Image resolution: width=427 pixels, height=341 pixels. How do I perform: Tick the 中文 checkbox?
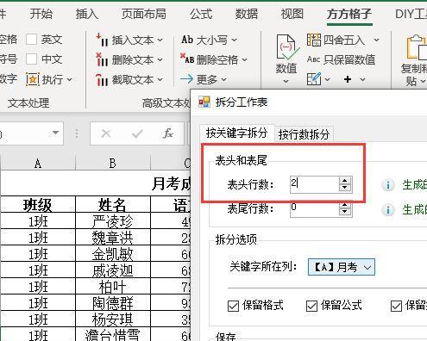pyautogui.click(x=31, y=59)
